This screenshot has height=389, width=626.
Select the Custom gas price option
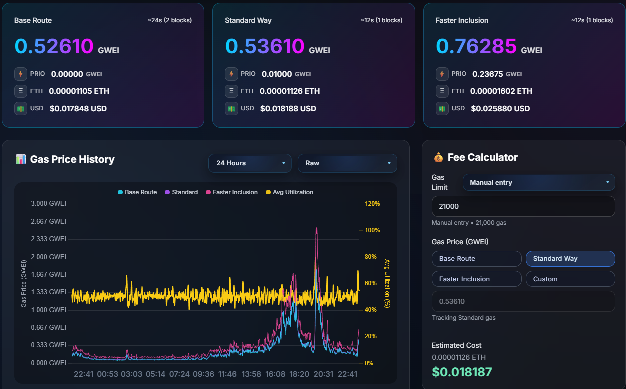(570, 279)
